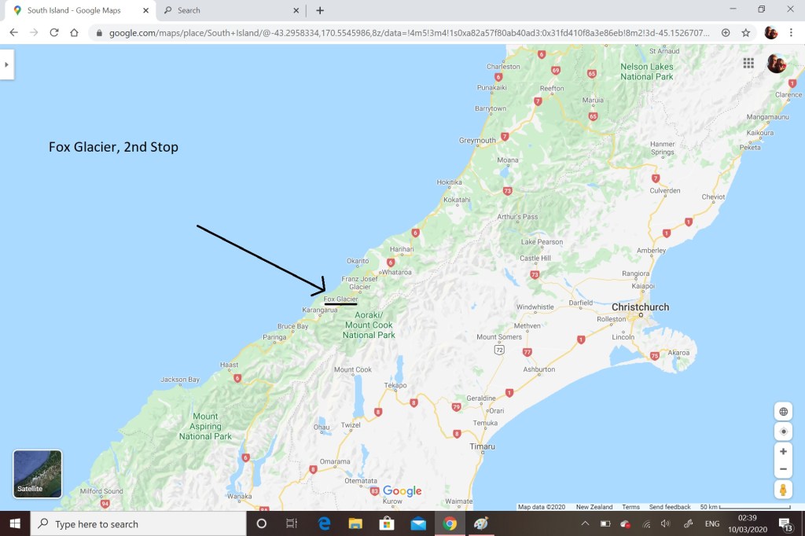This screenshot has height=536, width=805.
Task: Toggle globe view on the map
Action: tap(783, 411)
